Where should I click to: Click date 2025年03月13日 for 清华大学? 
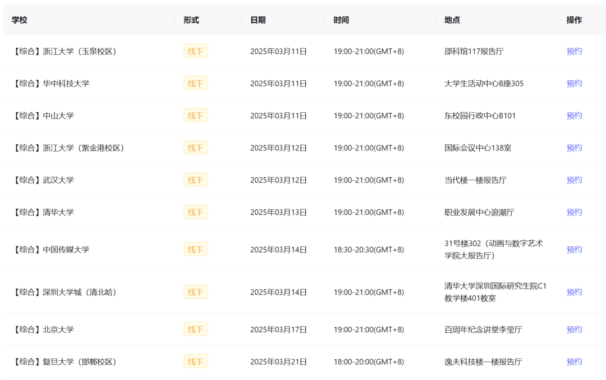tap(278, 212)
